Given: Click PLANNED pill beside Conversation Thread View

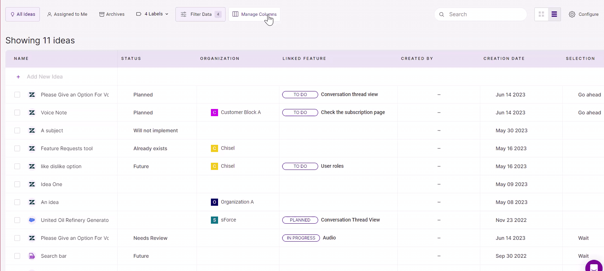Looking at the screenshot, I should tap(300, 220).
